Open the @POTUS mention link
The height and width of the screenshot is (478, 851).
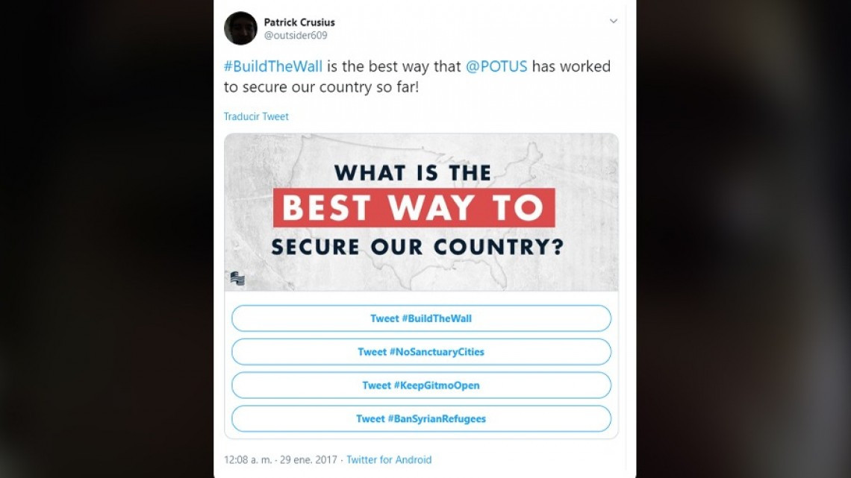pos(496,66)
